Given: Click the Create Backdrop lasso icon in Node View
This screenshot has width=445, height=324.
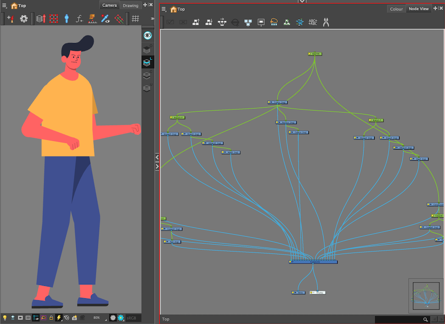Looking at the screenshot, I should point(273,22).
